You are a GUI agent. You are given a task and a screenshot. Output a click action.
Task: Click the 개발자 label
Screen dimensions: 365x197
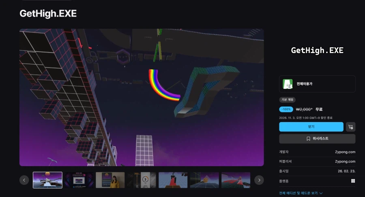284,152
